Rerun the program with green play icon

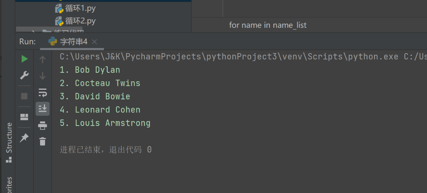click(x=25, y=59)
